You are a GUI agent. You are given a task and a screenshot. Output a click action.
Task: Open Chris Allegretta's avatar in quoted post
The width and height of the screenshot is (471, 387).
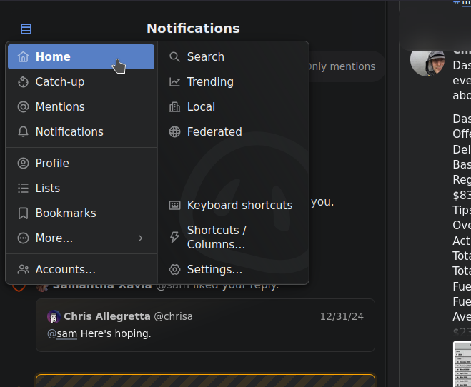tap(54, 317)
